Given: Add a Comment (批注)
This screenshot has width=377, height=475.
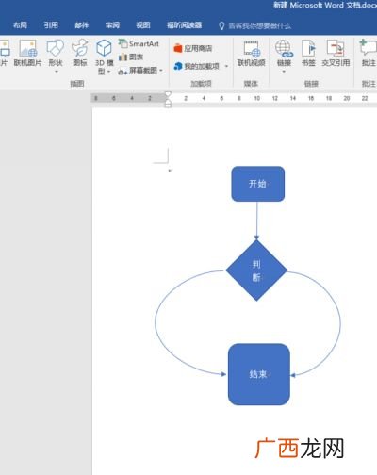Looking at the screenshot, I should [369, 53].
